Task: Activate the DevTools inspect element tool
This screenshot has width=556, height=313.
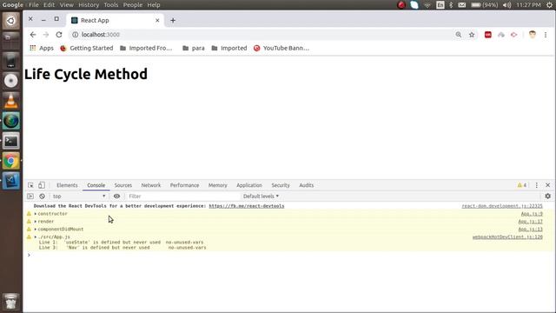Action: pos(30,185)
